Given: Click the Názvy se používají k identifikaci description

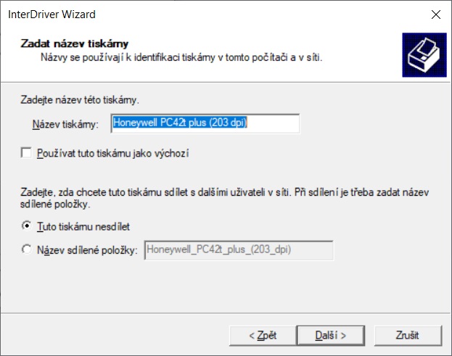Looking at the screenshot, I should [x=181, y=57].
